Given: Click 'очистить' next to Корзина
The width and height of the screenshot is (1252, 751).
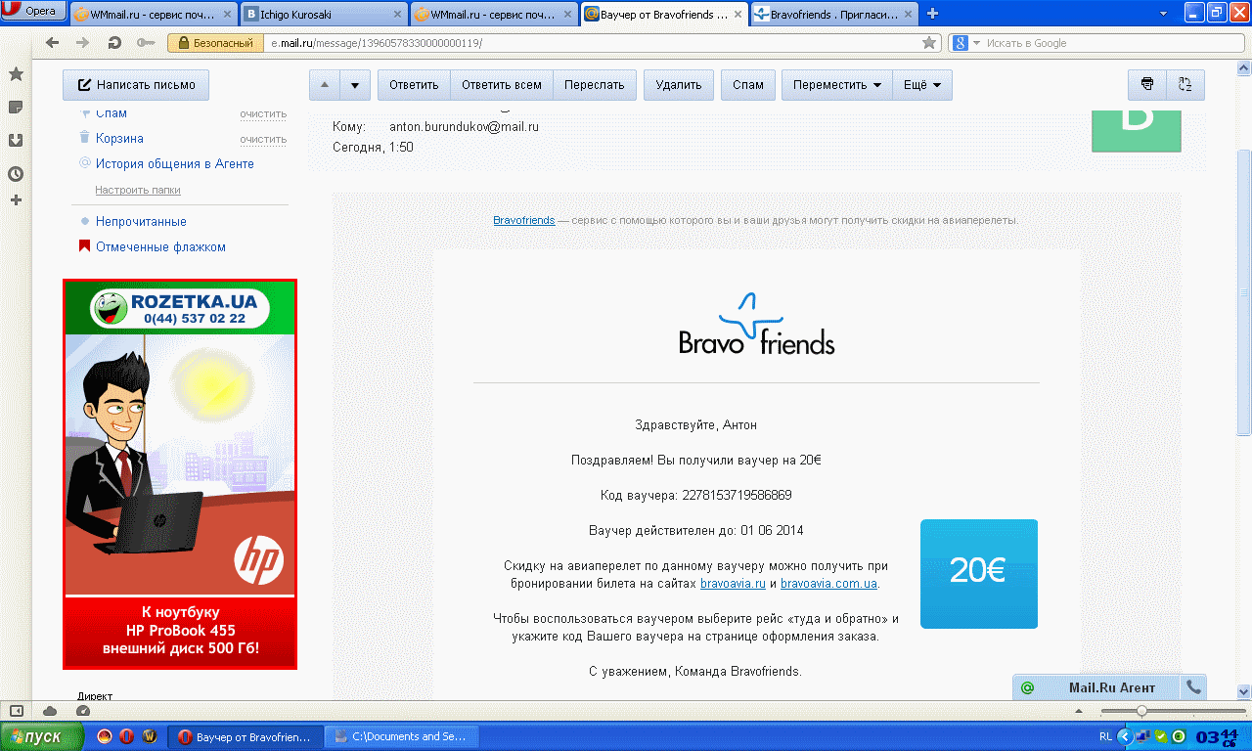Looking at the screenshot, I should 263,139.
